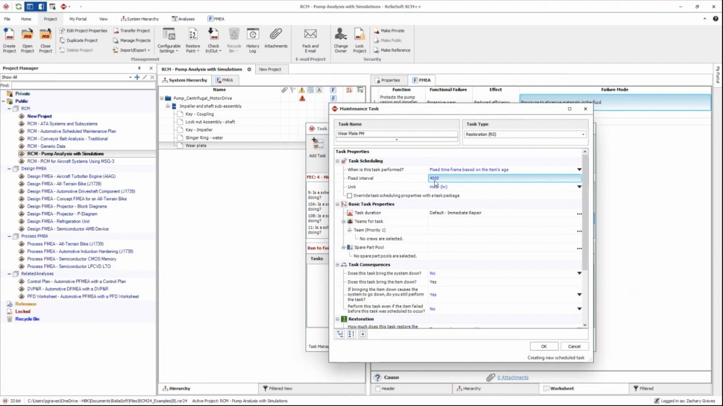Click Pack and E-mail icon
This screenshot has height=406, width=723.
(310, 40)
